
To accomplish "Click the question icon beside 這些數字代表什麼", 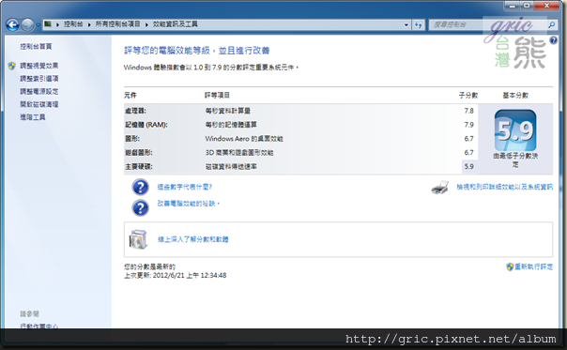I will coord(140,187).
